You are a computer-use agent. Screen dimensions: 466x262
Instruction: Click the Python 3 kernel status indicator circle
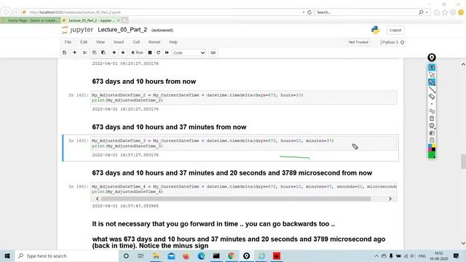click(x=403, y=42)
